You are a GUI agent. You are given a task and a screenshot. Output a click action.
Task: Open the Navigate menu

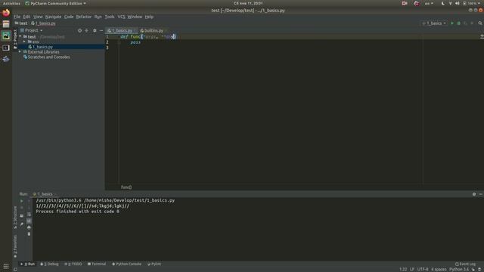tap(54, 17)
